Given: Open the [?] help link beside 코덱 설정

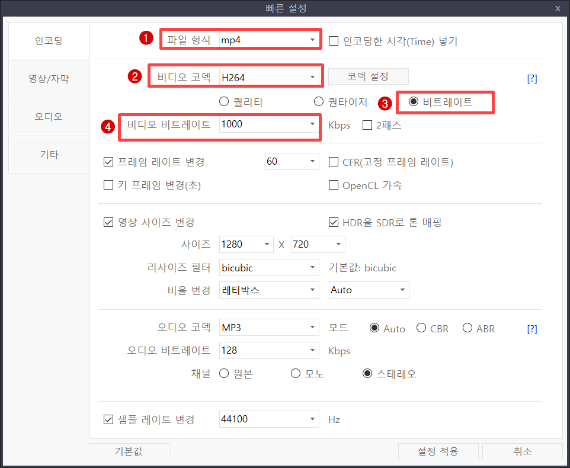Looking at the screenshot, I should (532, 78).
